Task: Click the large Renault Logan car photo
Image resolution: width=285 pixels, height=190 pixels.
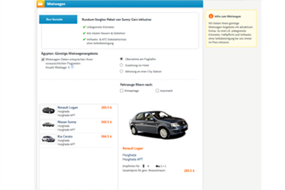Action: pos(159,124)
